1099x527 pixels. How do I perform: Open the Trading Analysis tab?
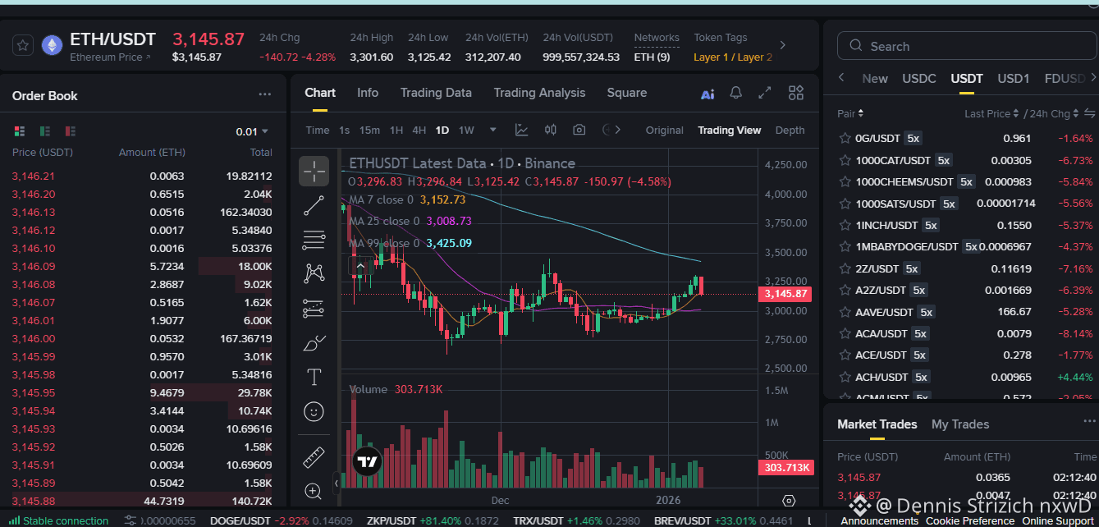point(539,93)
